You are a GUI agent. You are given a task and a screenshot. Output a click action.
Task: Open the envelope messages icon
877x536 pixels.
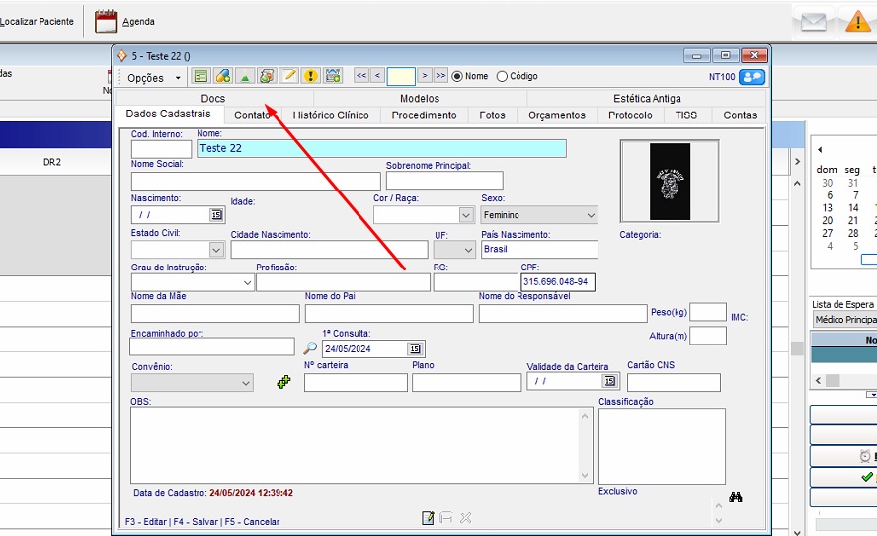[813, 21]
